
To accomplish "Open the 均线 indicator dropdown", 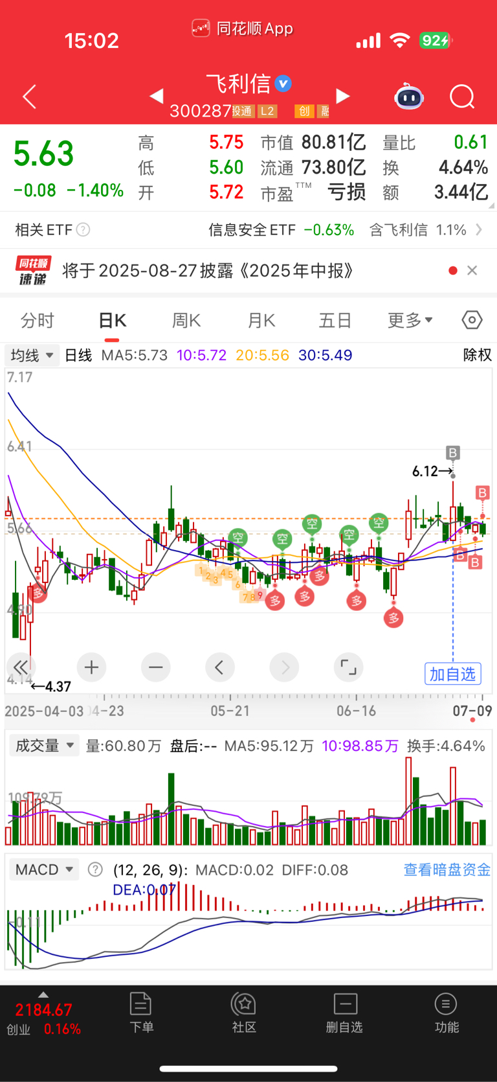I will [x=32, y=355].
